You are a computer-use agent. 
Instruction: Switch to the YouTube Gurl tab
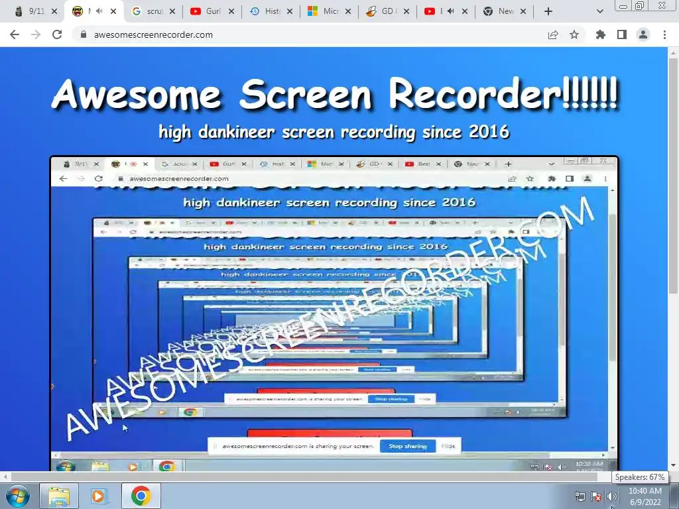[208, 11]
